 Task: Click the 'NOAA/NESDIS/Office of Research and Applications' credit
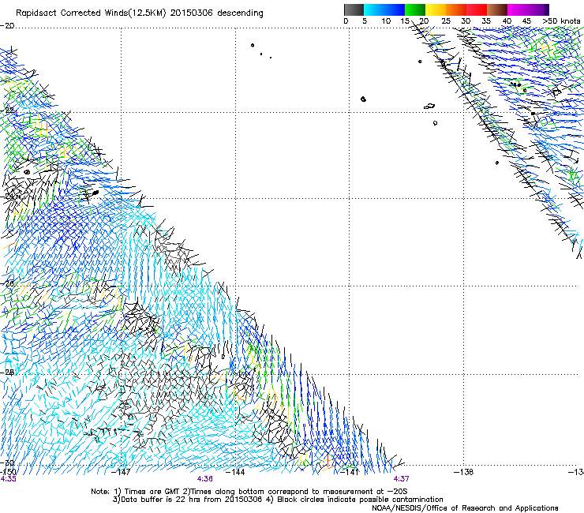(x=465, y=508)
